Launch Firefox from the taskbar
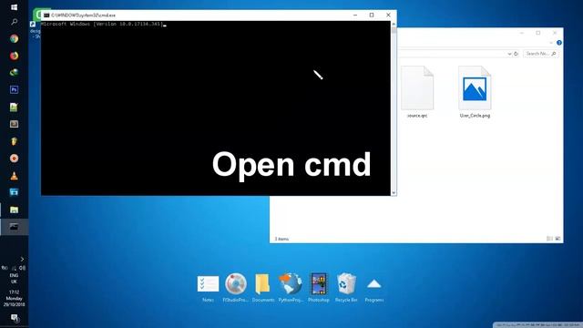The width and height of the screenshot is (583, 328). (x=15, y=56)
